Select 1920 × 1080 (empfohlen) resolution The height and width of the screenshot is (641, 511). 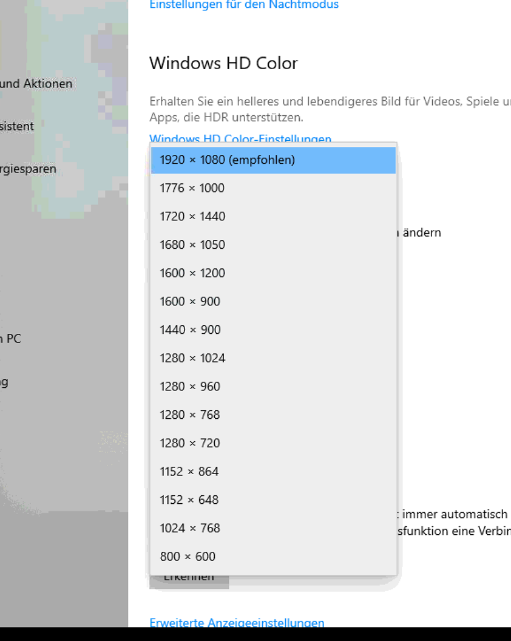pyautogui.click(x=273, y=160)
